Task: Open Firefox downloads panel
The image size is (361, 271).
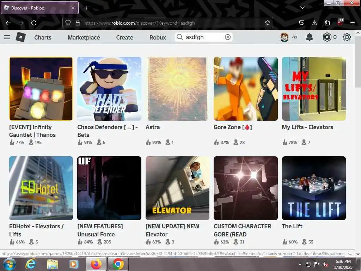Action: coord(314,23)
